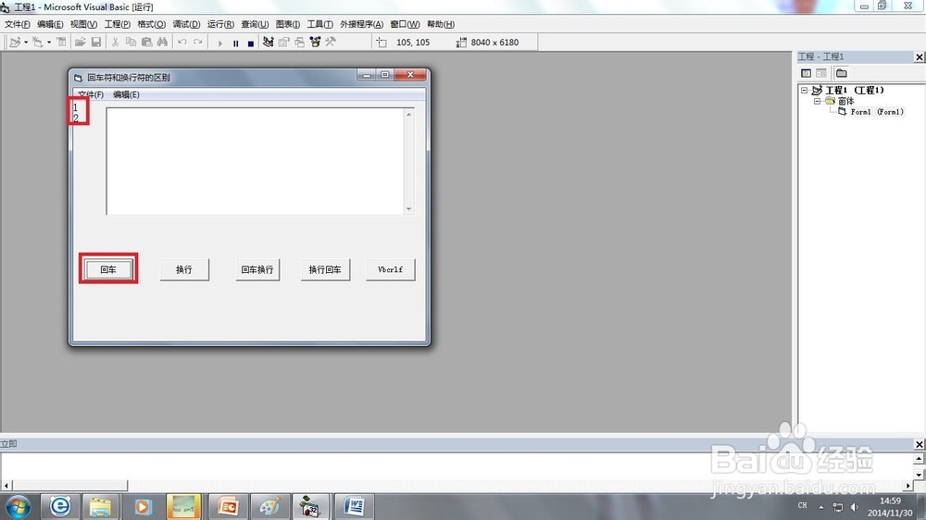
Task: Show the Toolbox via hammer-wrench icon
Action: [x=331, y=42]
